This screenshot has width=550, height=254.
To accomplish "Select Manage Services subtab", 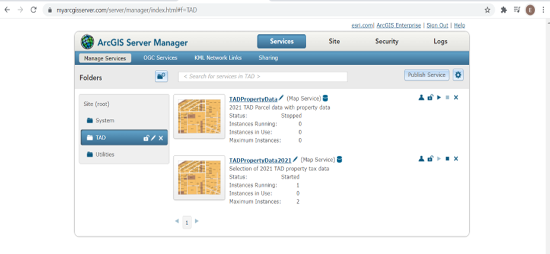I will point(105,58).
